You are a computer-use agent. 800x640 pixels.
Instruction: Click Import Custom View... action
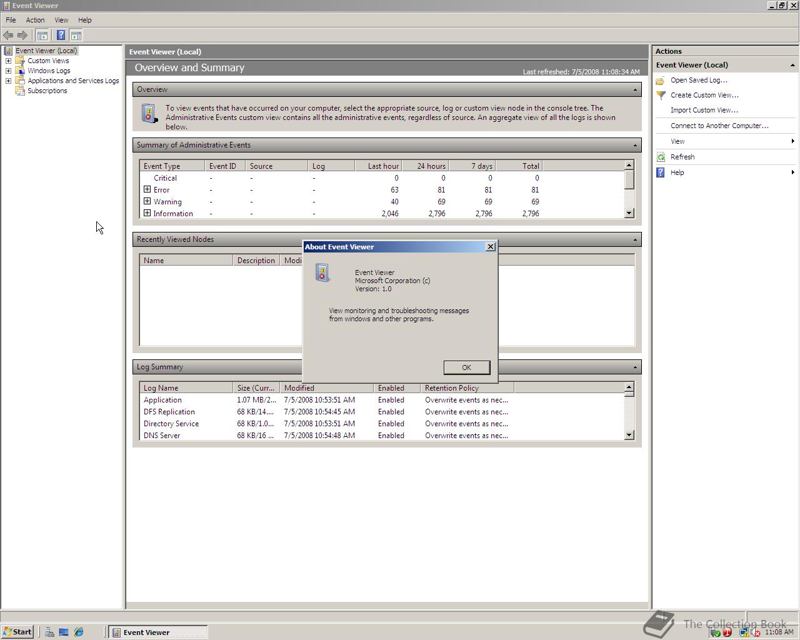(x=704, y=110)
